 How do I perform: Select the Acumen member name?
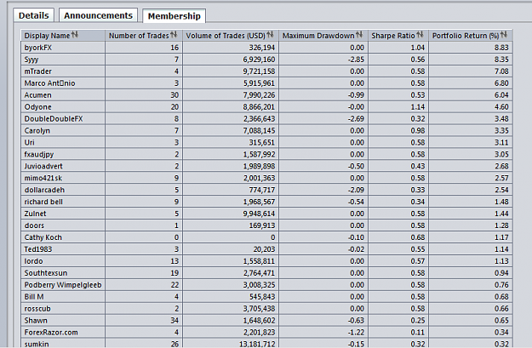[x=37, y=95]
